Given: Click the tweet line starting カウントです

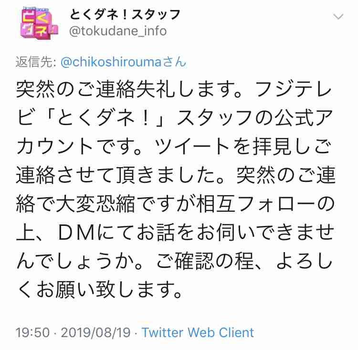Looking at the screenshot, I should (174, 147).
